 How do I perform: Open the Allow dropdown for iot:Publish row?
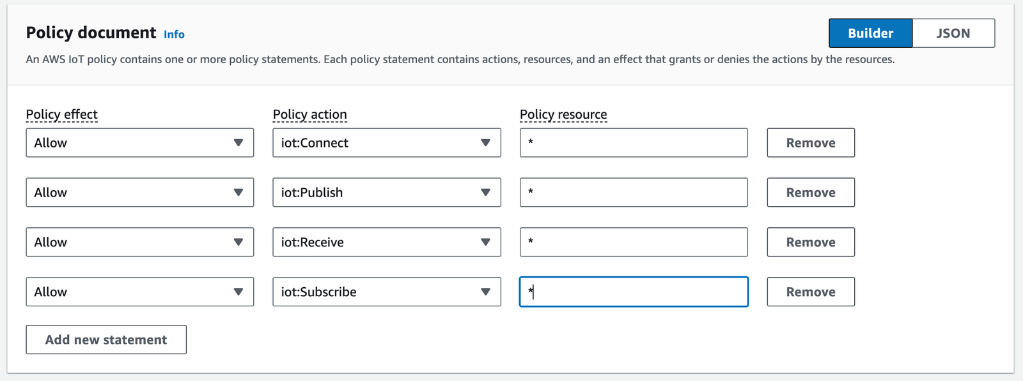(140, 193)
